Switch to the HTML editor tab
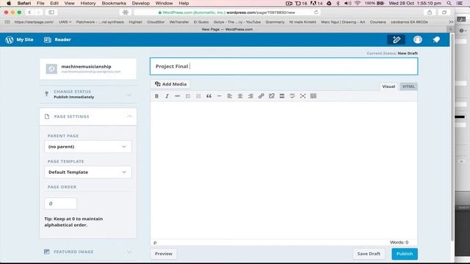This screenshot has width=470, height=264. [408, 87]
